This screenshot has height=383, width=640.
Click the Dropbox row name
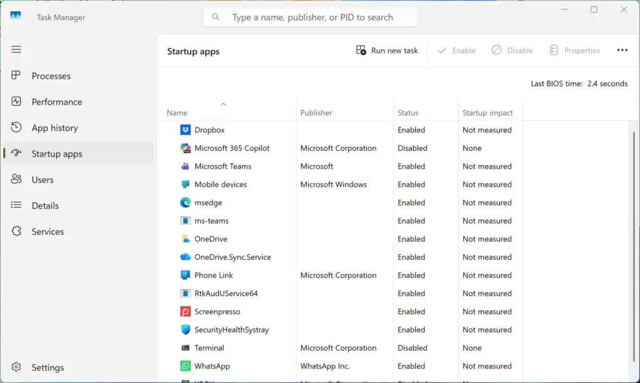pyautogui.click(x=209, y=130)
